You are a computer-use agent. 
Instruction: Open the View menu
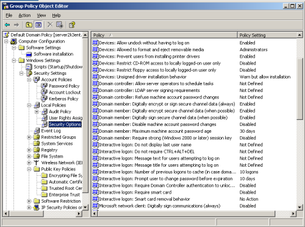[x=41, y=15]
